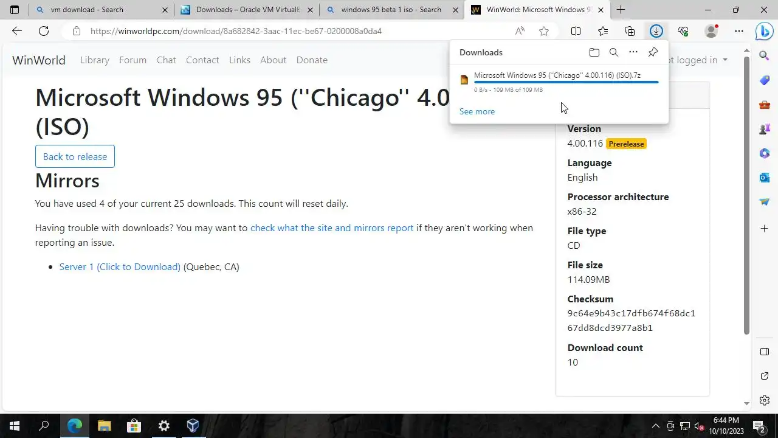This screenshot has height=438, width=778.
Task: Search downloads in the Downloads panel
Action: point(614,52)
